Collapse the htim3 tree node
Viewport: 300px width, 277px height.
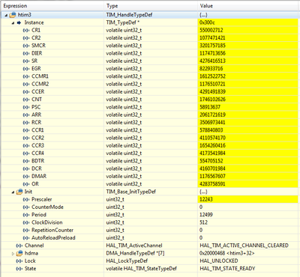click(6, 15)
